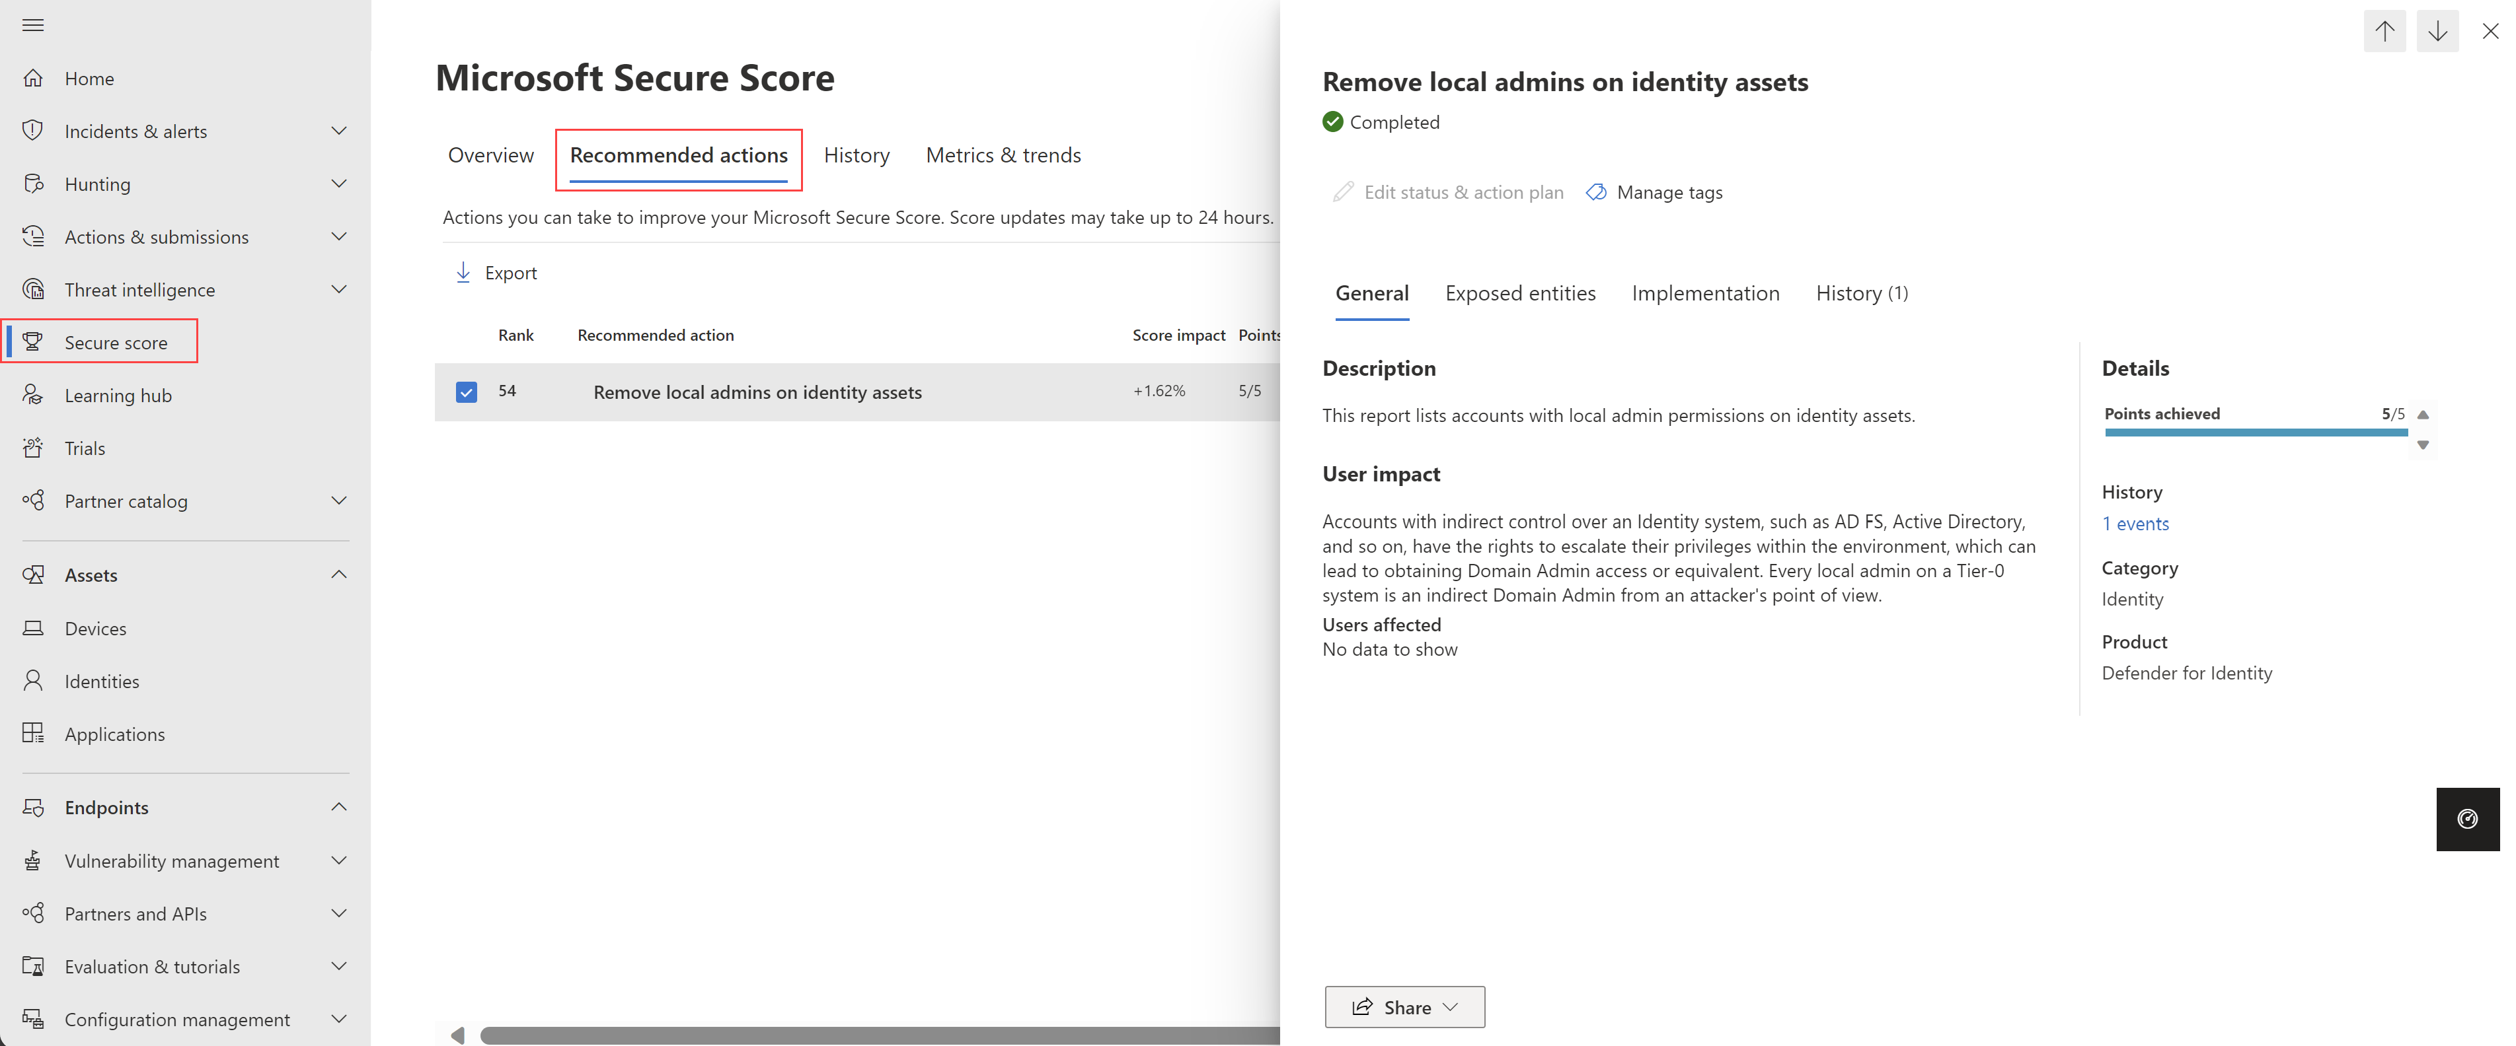
Task: Select the Hunting navigation icon
Action: [33, 184]
